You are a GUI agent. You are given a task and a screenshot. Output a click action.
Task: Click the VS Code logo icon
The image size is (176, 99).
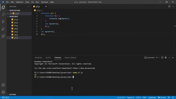[2, 2]
